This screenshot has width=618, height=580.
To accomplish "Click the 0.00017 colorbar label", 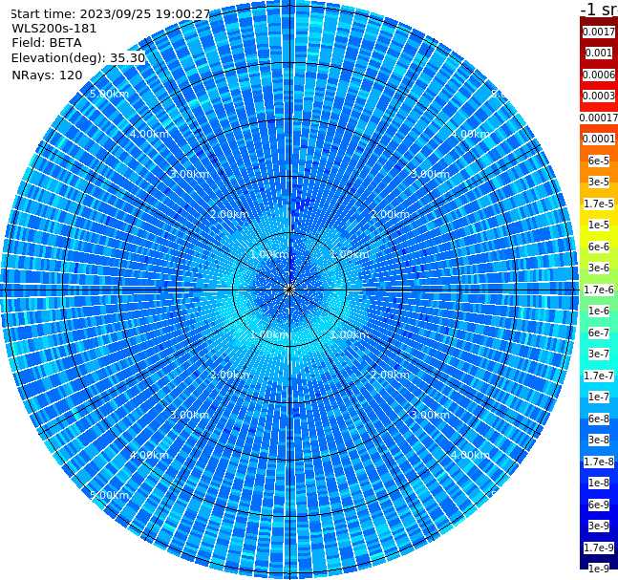I will [599, 118].
